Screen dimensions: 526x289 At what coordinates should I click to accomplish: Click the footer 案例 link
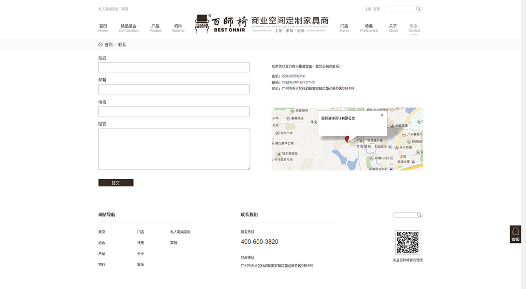(x=174, y=243)
